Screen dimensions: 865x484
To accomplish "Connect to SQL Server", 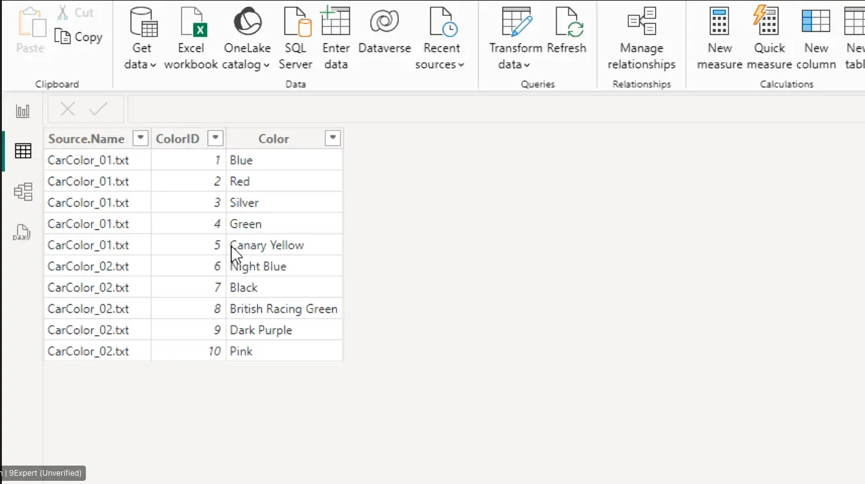I will pos(296,38).
